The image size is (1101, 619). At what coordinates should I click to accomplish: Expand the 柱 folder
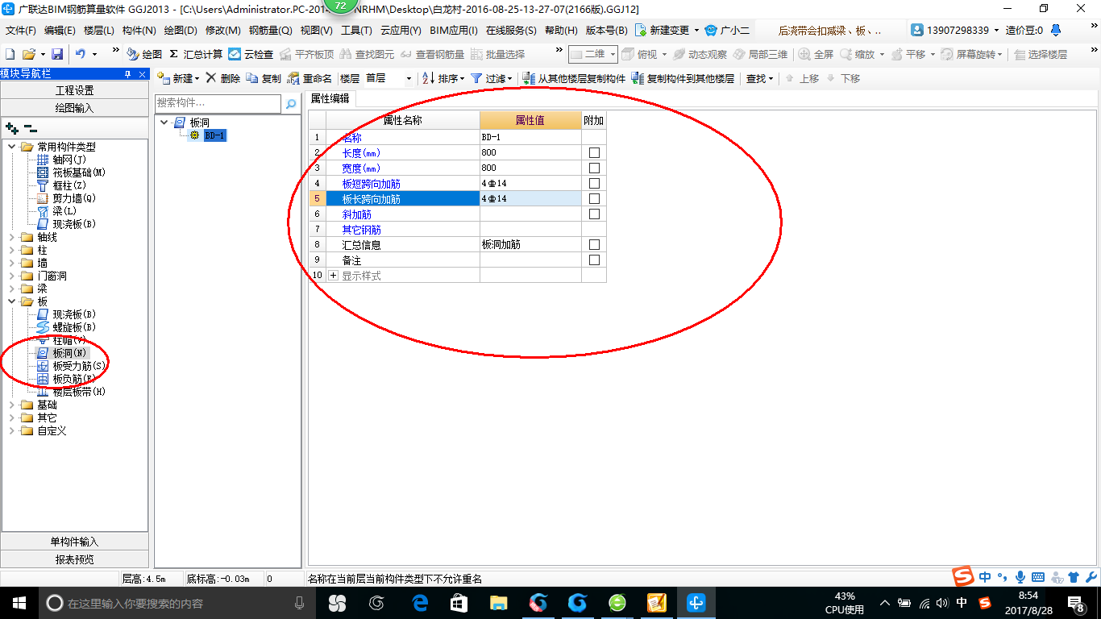pos(12,250)
